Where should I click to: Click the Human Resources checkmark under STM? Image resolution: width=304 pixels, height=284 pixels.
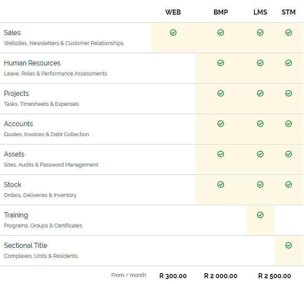289,63
